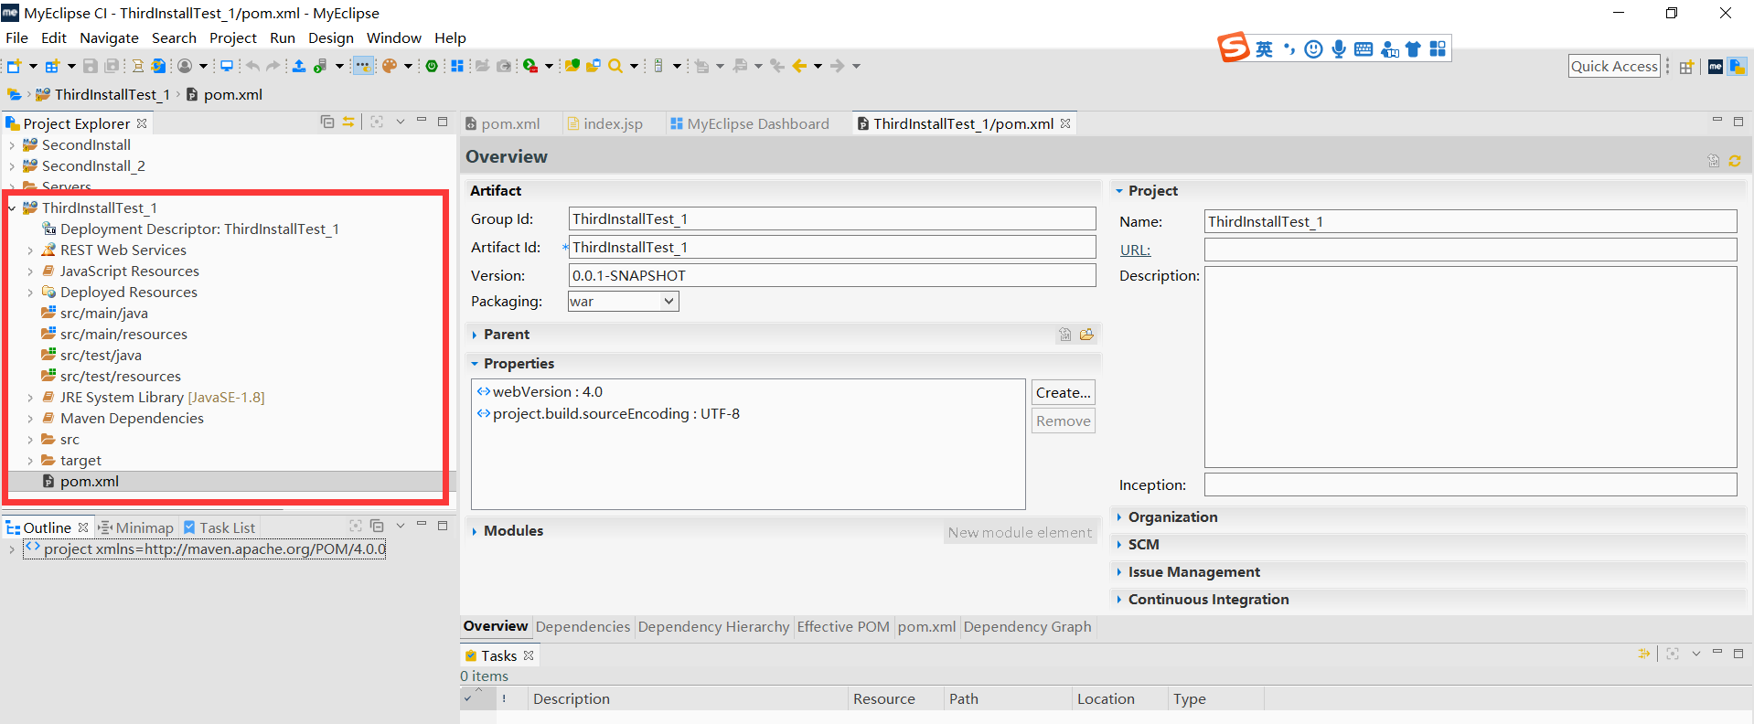Open the Sogou soft keyboard icon
Image resolution: width=1754 pixels, height=724 pixels.
[1364, 48]
